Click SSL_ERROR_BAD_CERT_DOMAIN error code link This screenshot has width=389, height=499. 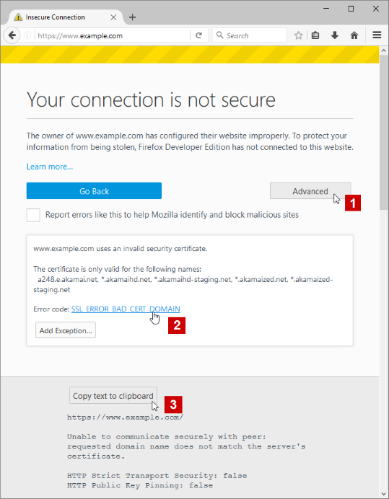click(126, 309)
